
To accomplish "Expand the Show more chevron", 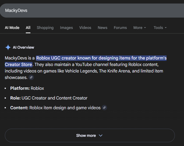I will 101,135.
